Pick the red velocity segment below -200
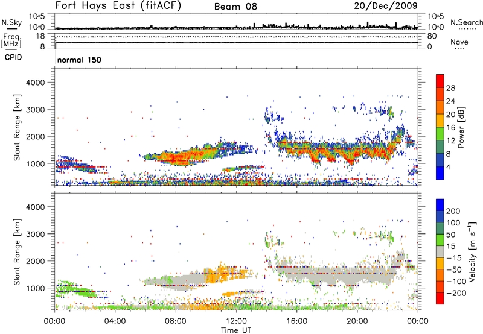Viewport: 483px width, 334px height. click(x=440, y=298)
